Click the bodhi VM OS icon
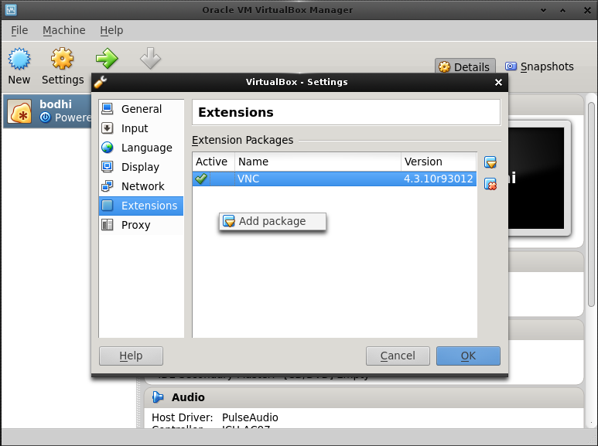The height and width of the screenshot is (446, 598). coord(19,111)
